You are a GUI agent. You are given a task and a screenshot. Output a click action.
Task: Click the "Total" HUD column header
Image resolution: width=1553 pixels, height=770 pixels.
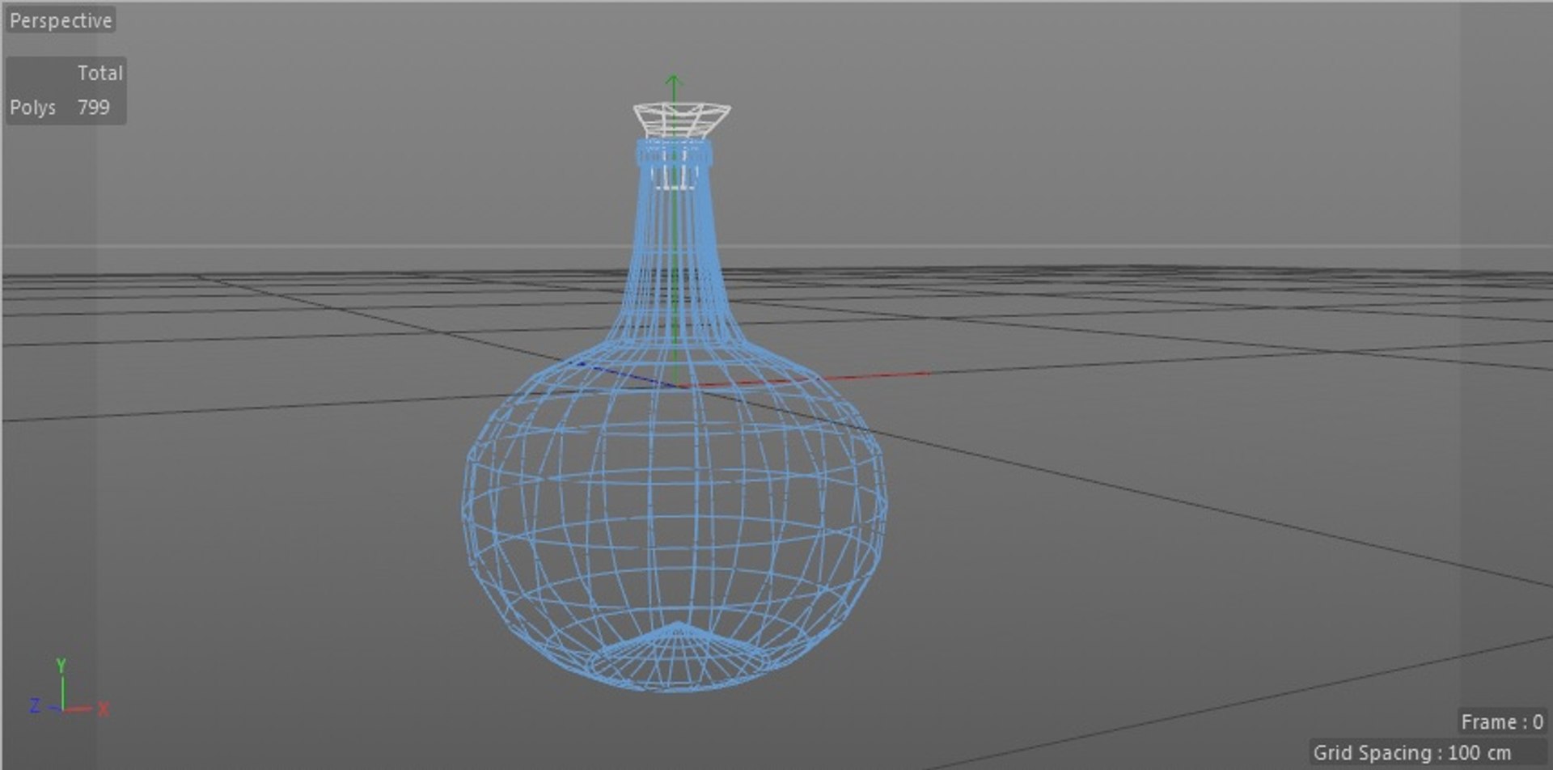point(100,73)
